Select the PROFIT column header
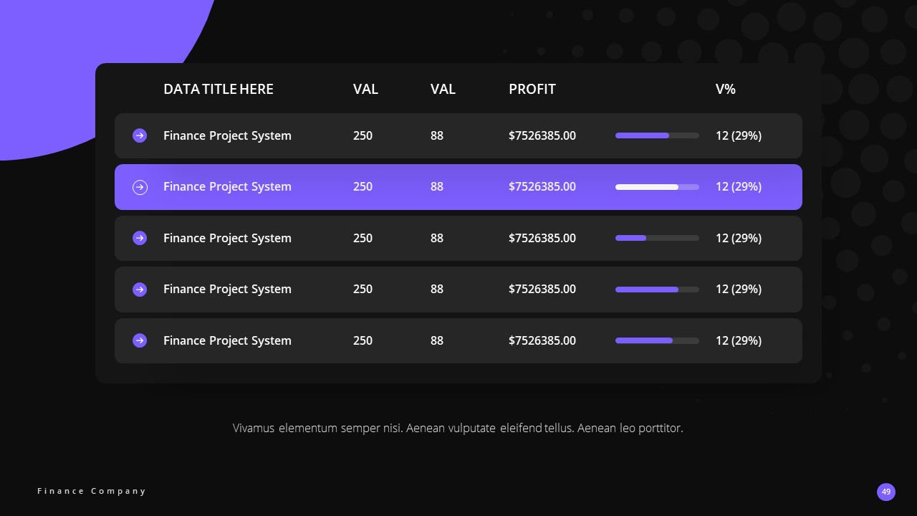The width and height of the screenshot is (917, 516). [x=532, y=89]
